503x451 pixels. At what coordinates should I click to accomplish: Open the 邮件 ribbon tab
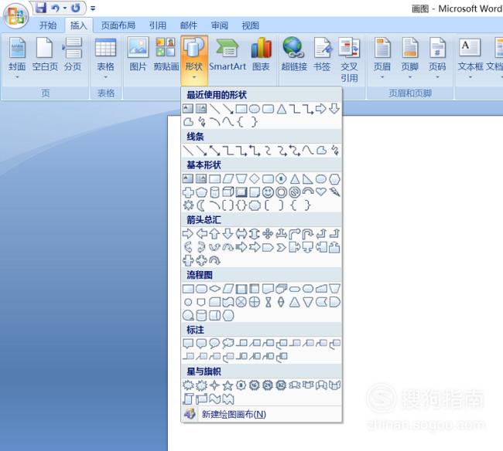189,25
